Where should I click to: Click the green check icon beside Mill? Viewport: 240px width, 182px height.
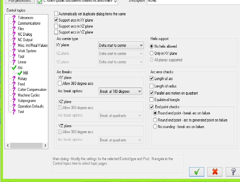20,73
